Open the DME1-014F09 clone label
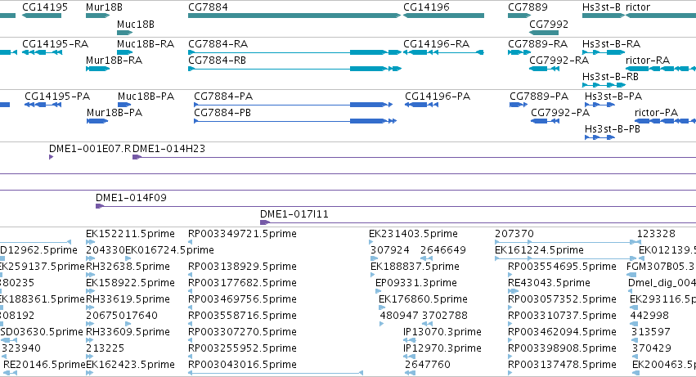The height and width of the screenshot is (377, 696). click(x=131, y=198)
